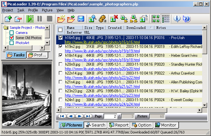This screenshot has width=211, height=136.
Task: Select the Pictures tab
Action: [71, 125]
